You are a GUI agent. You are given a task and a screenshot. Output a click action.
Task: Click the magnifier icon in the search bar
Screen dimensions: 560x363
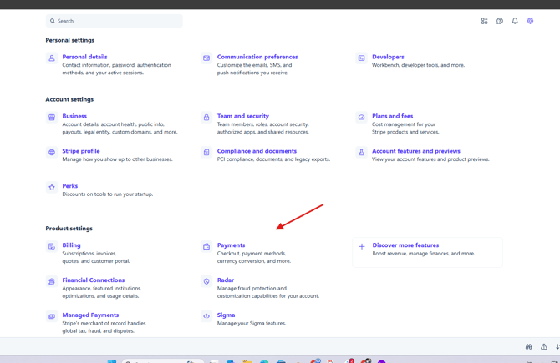(x=53, y=21)
